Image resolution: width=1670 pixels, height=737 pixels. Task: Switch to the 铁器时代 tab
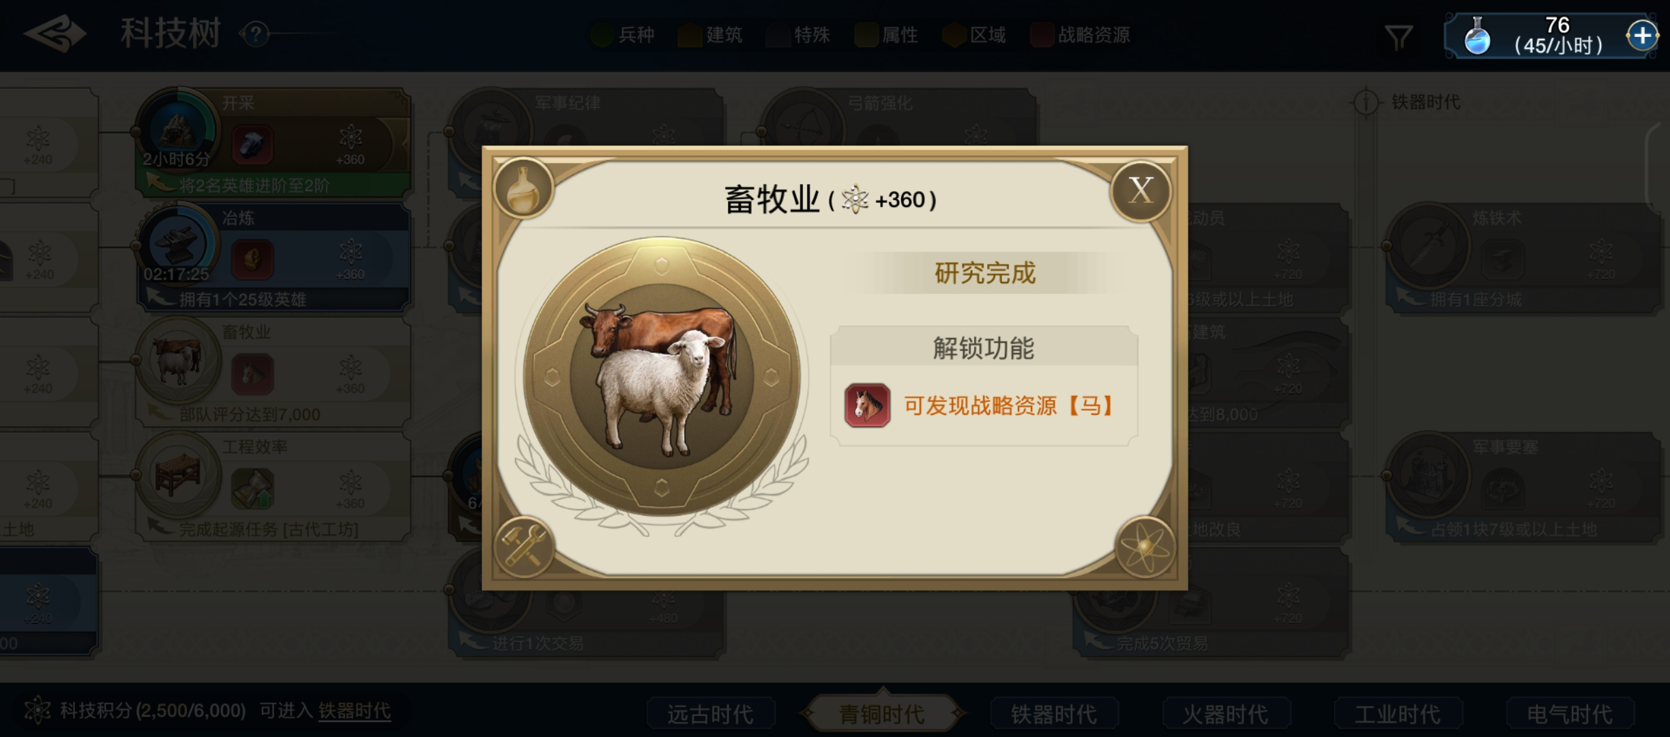(1054, 714)
